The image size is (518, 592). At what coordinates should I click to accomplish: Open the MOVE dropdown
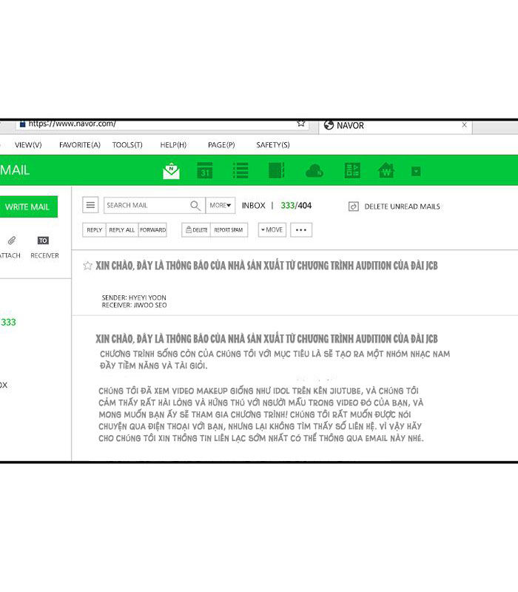(x=272, y=230)
